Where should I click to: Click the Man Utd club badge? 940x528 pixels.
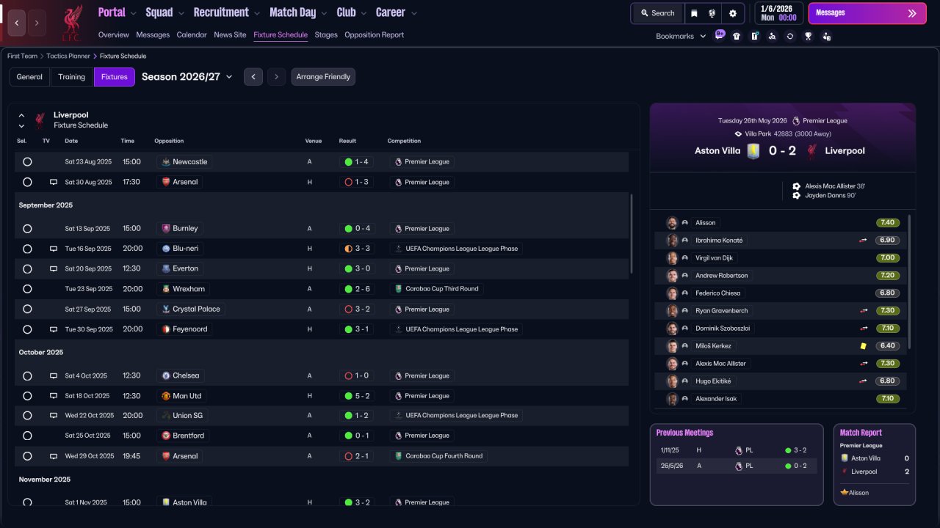166,396
